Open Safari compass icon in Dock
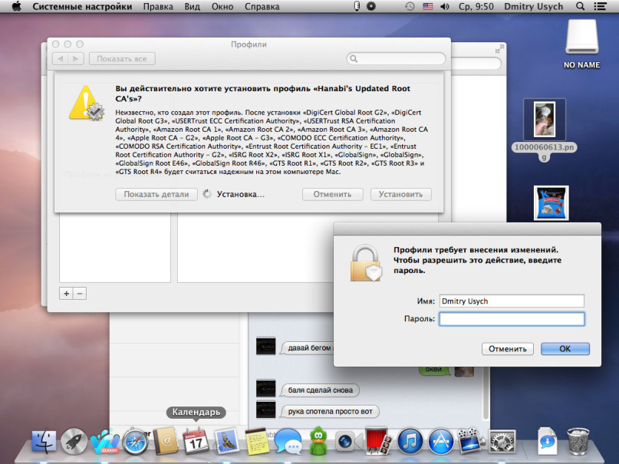619x464 pixels. tap(135, 442)
